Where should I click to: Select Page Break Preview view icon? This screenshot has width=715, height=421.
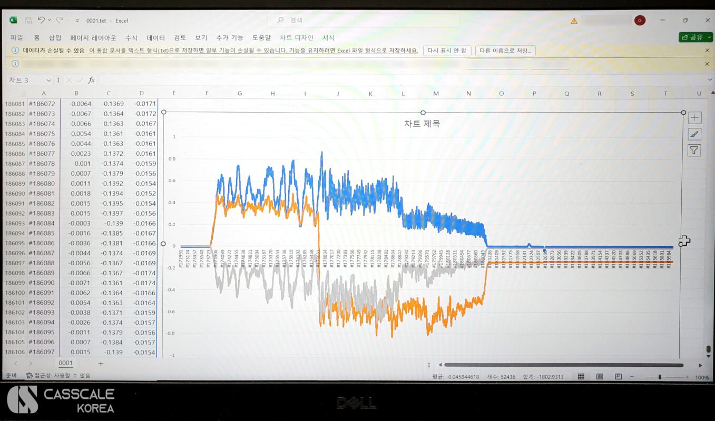tap(618, 377)
